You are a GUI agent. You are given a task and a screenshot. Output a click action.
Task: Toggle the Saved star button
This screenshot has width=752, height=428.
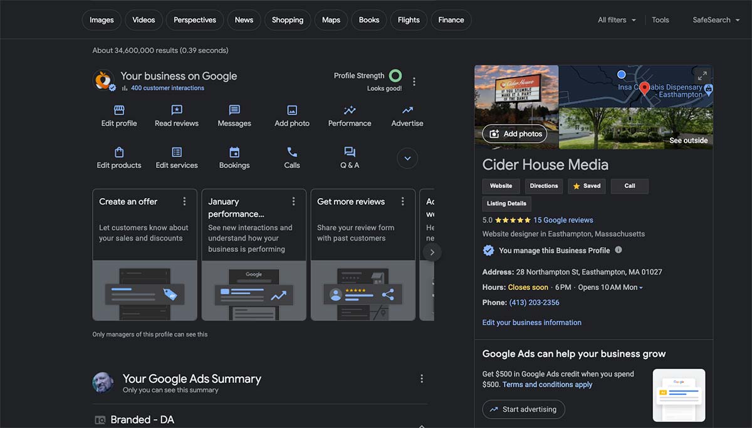coord(587,186)
